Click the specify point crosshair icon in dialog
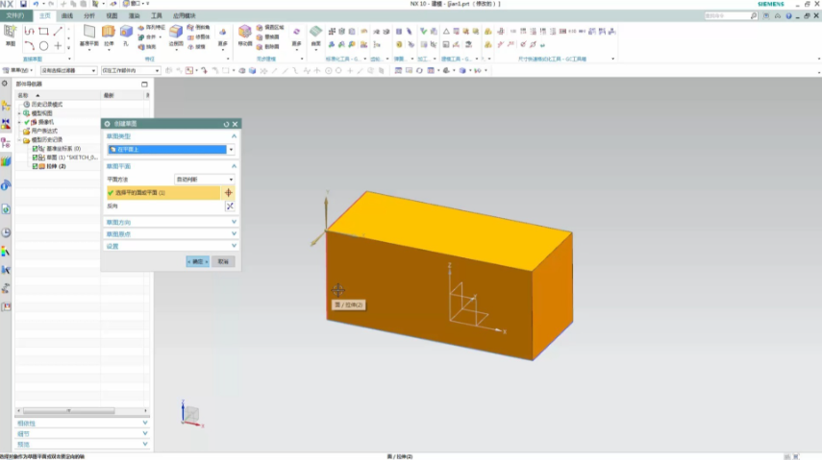 pos(229,193)
